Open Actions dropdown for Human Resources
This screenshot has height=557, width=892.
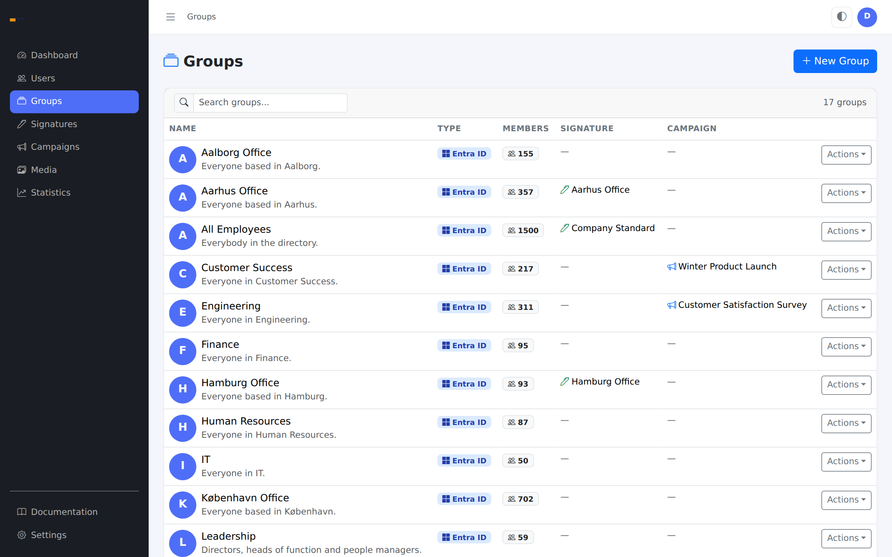[x=846, y=423]
